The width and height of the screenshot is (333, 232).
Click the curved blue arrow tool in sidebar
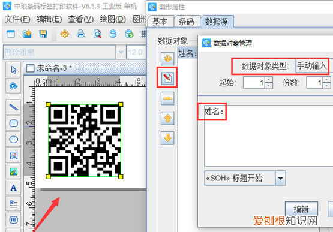pos(13,86)
